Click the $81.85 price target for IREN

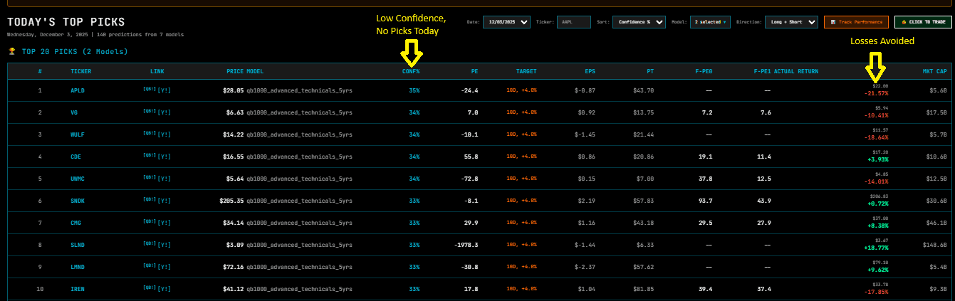pyautogui.click(x=645, y=289)
